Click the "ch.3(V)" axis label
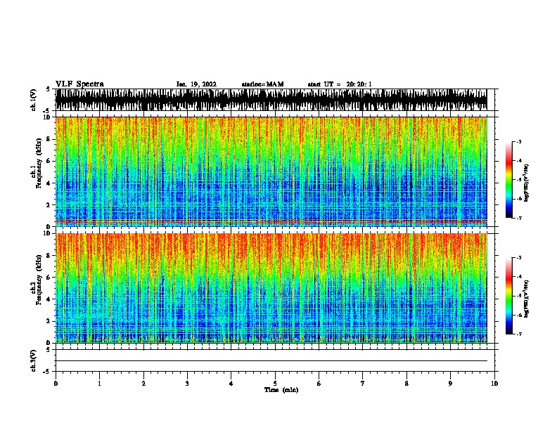 point(33,360)
